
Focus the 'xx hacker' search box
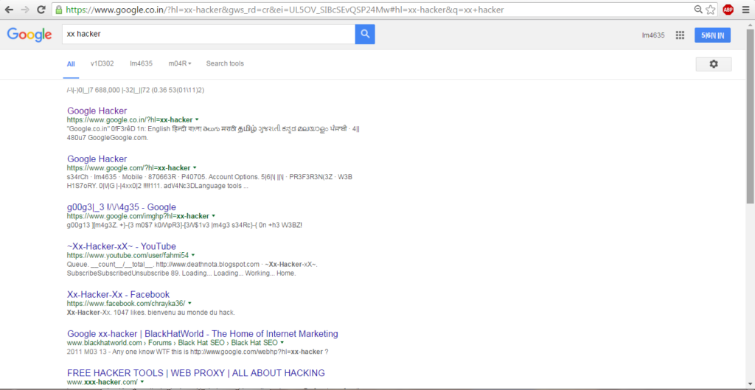pos(209,34)
